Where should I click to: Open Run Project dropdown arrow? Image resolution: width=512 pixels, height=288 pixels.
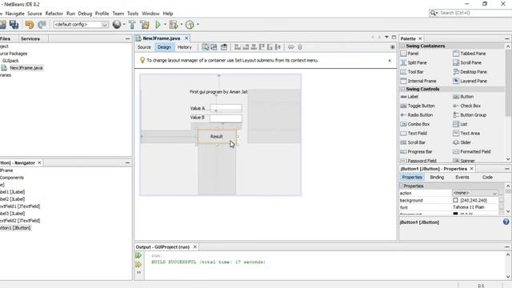point(166,25)
